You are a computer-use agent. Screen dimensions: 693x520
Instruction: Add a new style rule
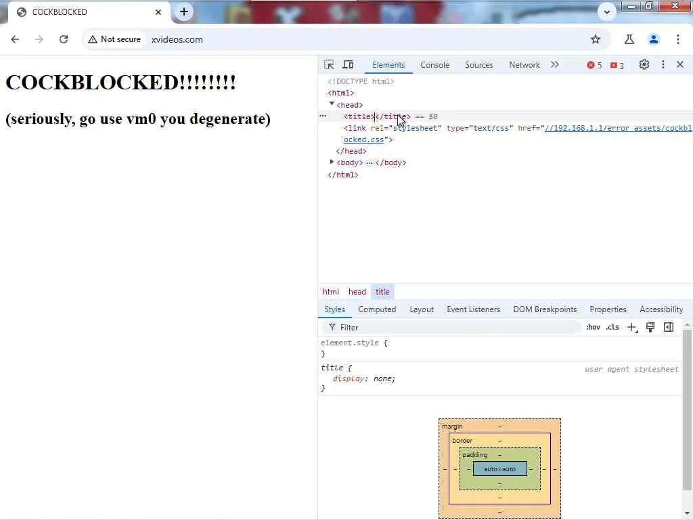click(632, 327)
